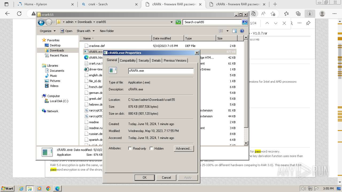The height and width of the screenshot is (192, 342).
Task: Open Chrome from the taskbar
Action: tap(48, 189)
